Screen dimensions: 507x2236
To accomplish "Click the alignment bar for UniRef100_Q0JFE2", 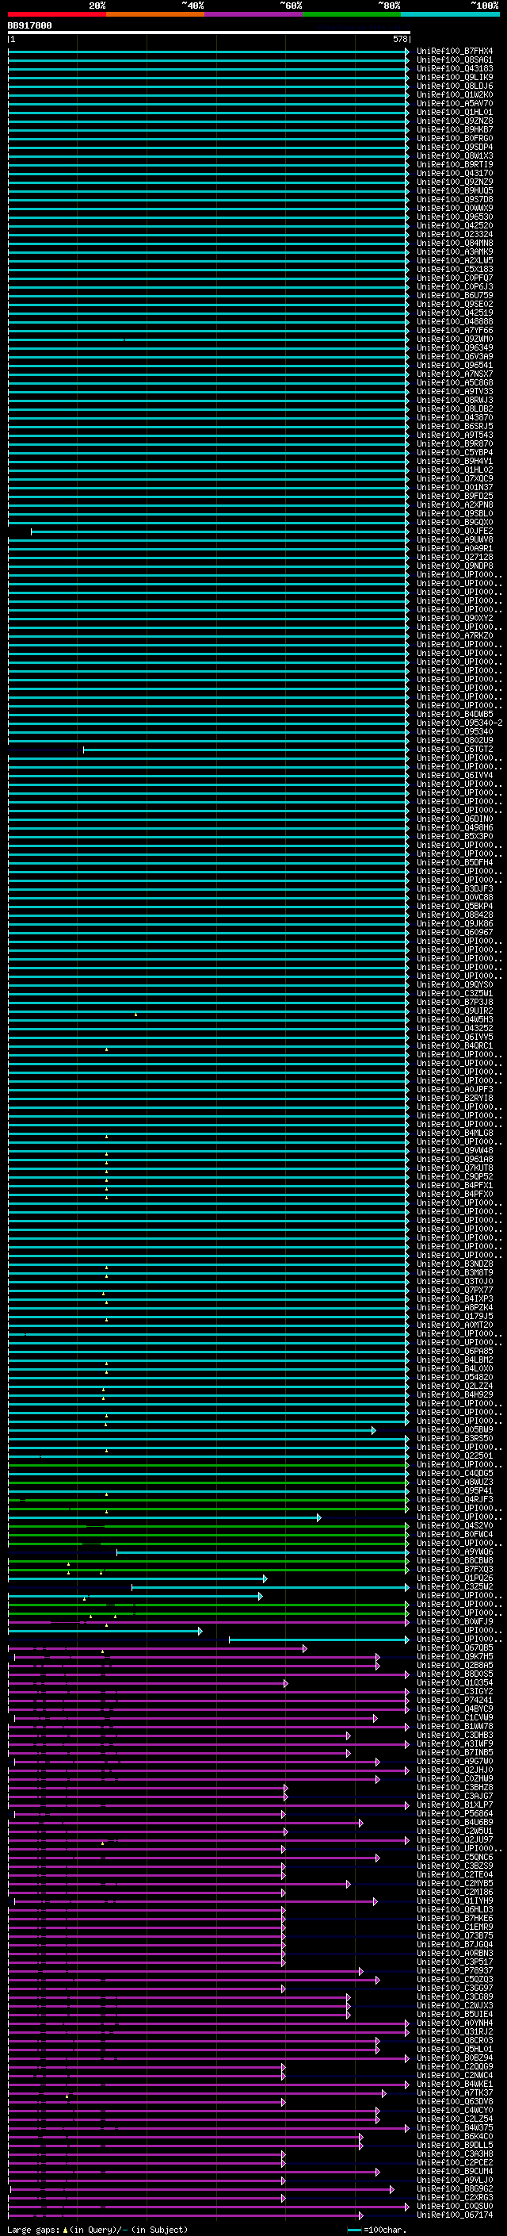I will [220, 531].
